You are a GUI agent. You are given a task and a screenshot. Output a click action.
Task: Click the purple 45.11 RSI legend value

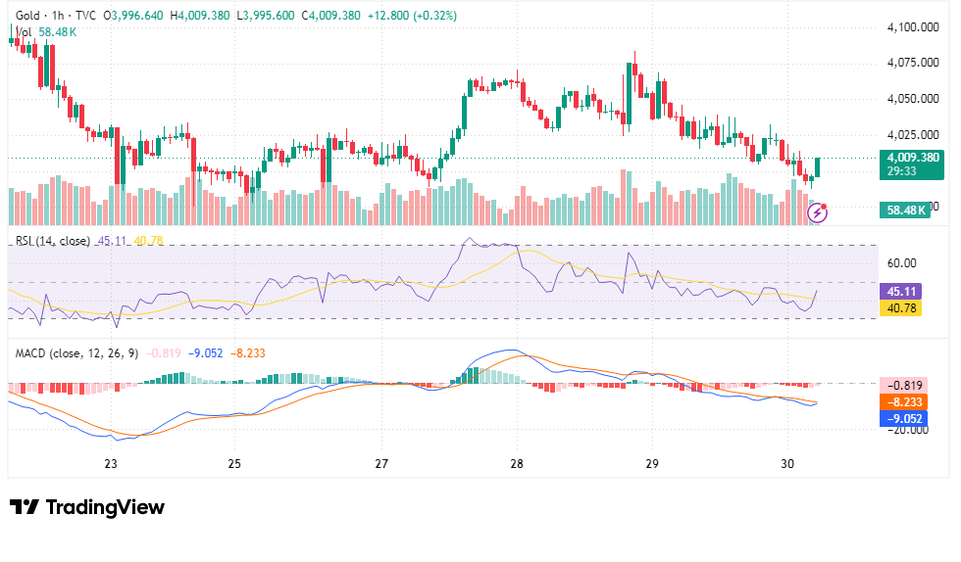(x=112, y=241)
